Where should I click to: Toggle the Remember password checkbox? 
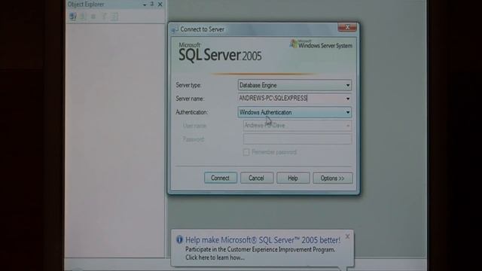246,152
